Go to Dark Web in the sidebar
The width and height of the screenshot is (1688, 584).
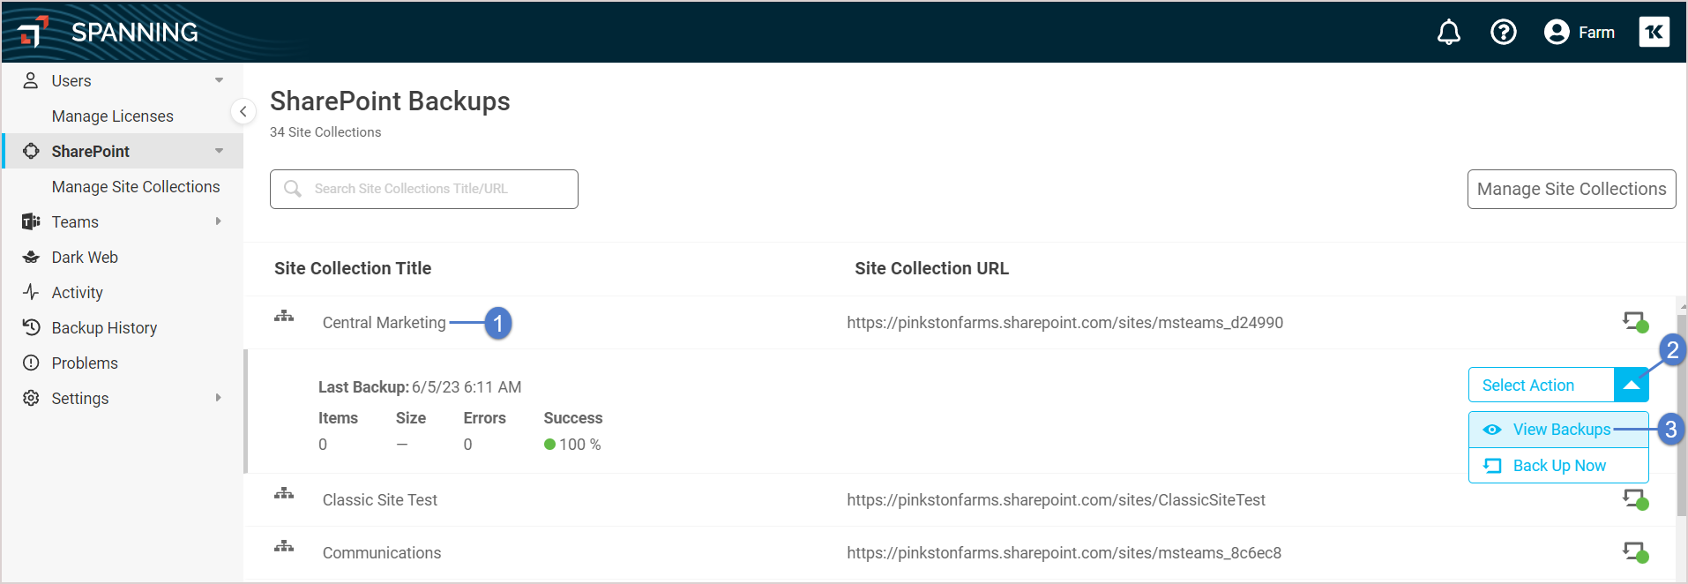pyautogui.click(x=85, y=257)
